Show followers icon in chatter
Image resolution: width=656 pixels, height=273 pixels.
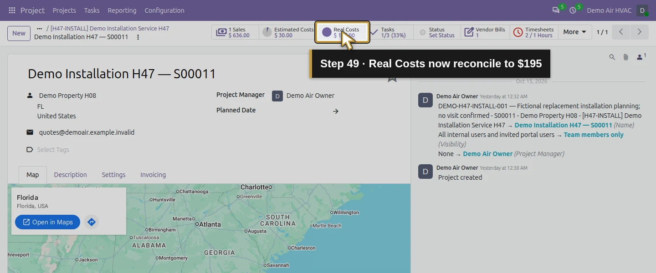coord(641,57)
